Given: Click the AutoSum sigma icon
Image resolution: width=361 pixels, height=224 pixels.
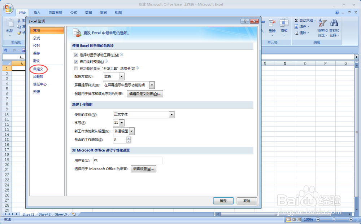Looking at the screenshot, I should click(x=296, y=21).
